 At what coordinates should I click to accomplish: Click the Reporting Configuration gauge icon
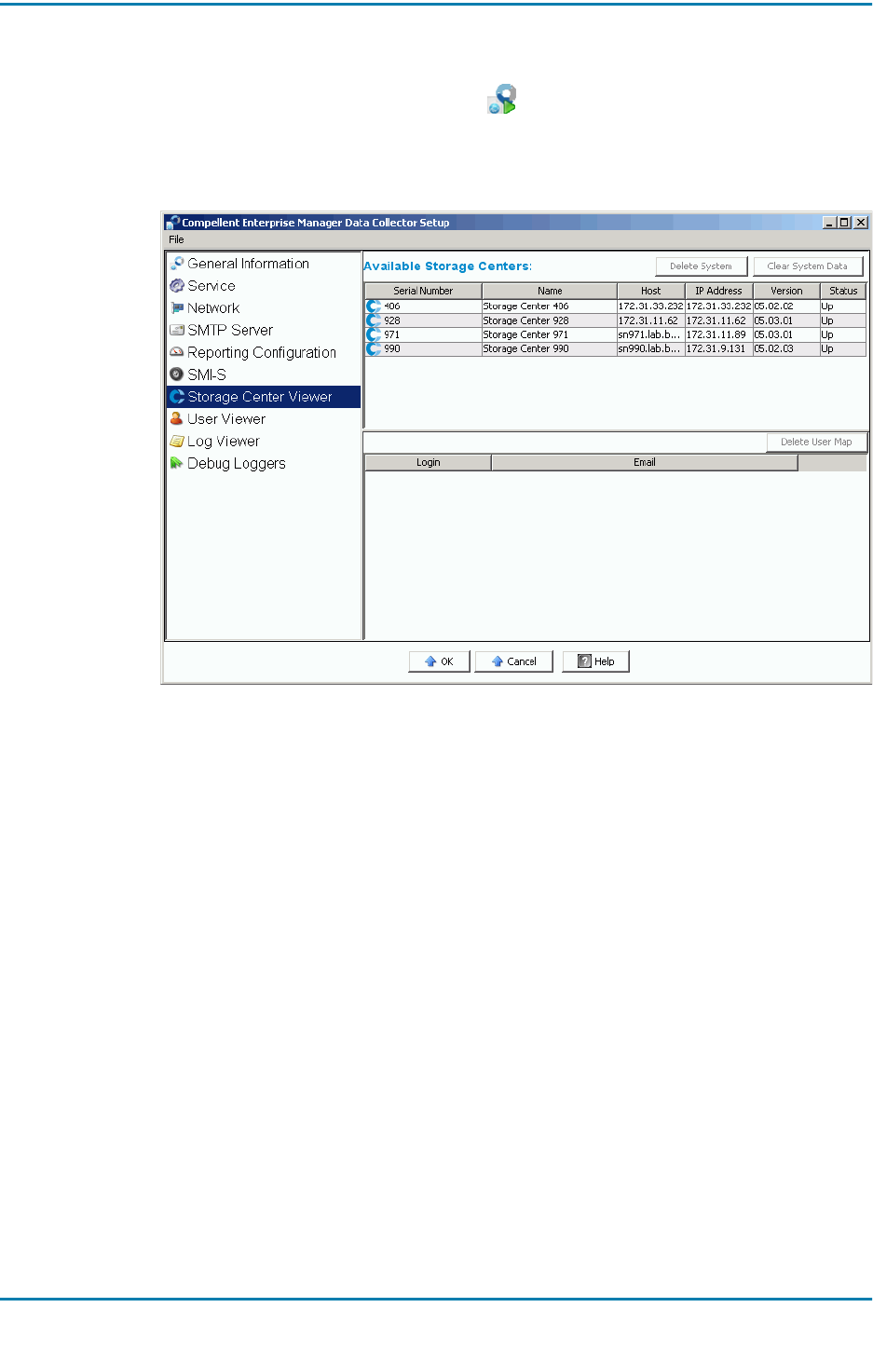[177, 352]
